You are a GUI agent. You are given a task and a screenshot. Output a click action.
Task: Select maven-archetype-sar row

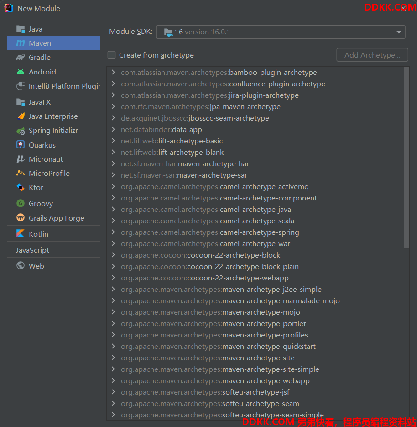255,175
